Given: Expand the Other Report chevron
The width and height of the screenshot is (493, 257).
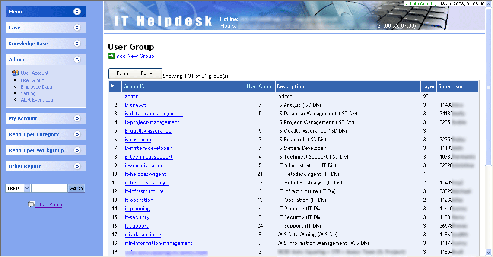Looking at the screenshot, I should [77, 166].
